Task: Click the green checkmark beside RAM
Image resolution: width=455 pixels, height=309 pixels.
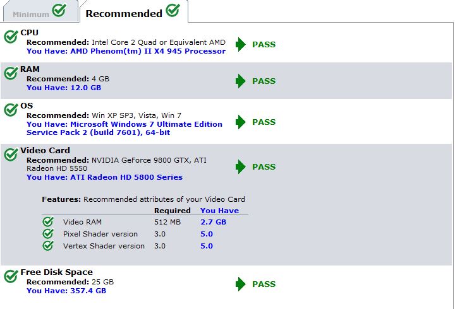Action: [x=11, y=73]
